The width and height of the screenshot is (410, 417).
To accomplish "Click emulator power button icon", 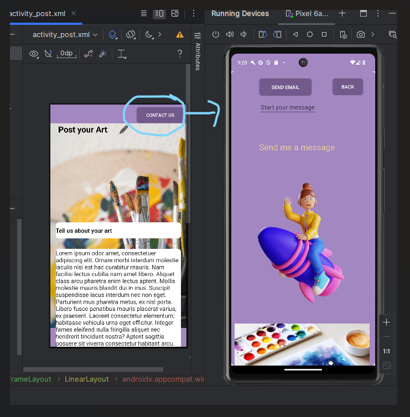I will coord(216,34).
